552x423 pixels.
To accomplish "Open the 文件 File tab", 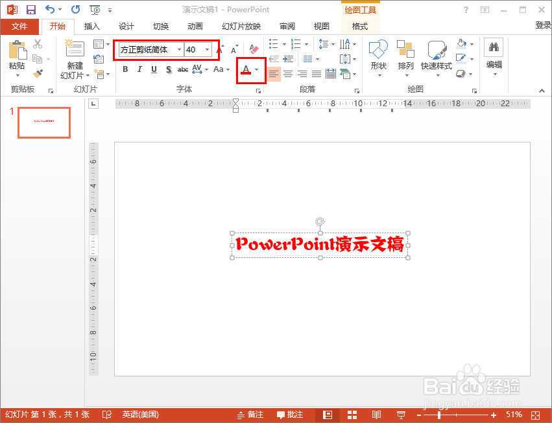I will 19,27.
